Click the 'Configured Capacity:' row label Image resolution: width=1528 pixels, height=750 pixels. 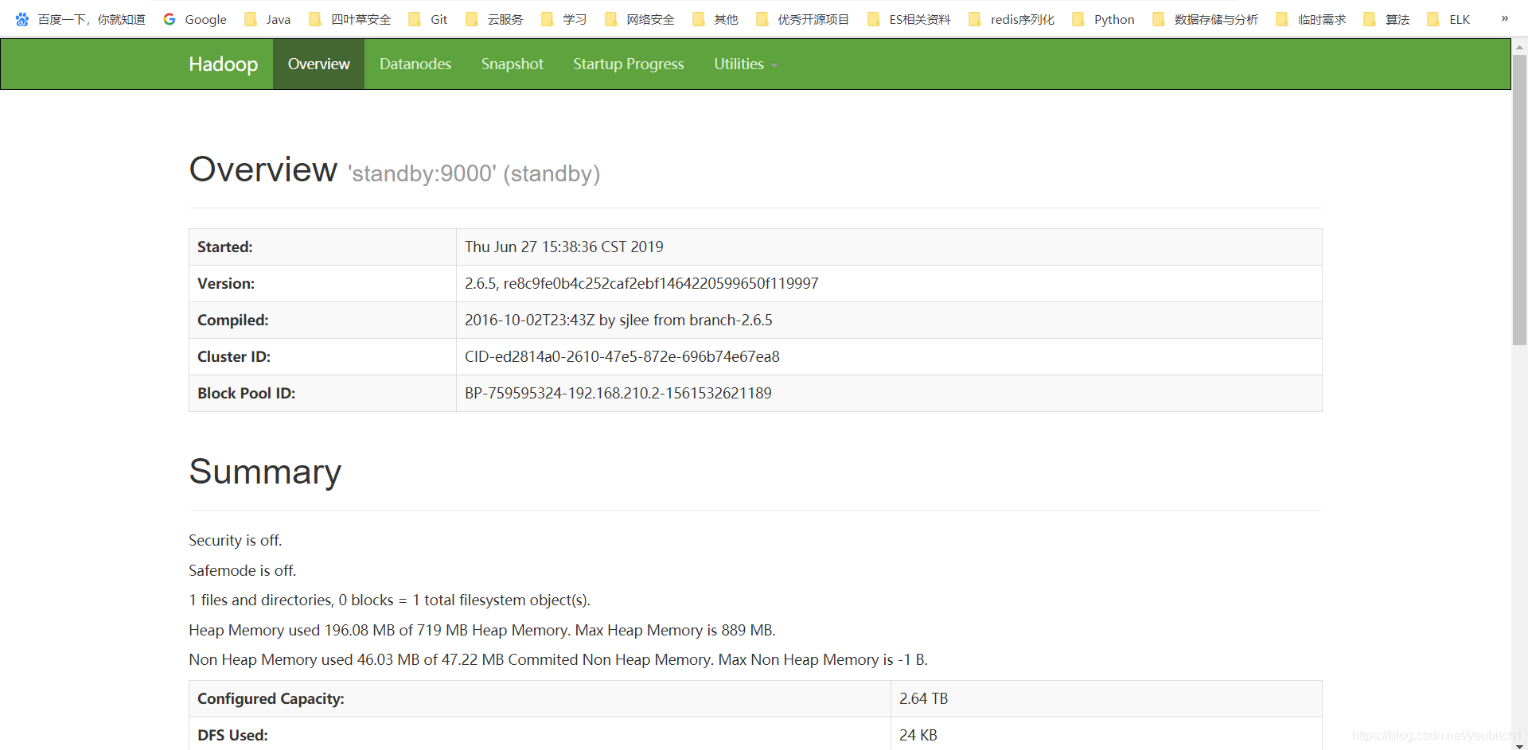tap(271, 698)
